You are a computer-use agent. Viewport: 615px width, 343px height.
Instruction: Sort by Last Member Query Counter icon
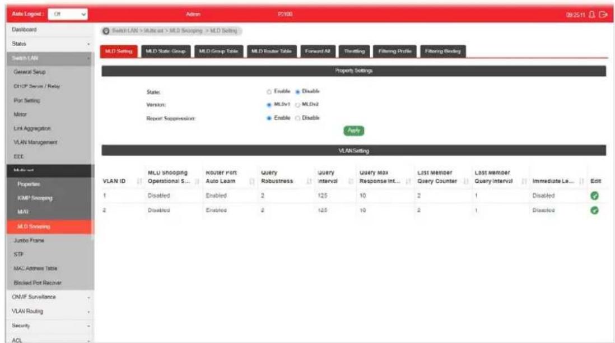point(466,181)
